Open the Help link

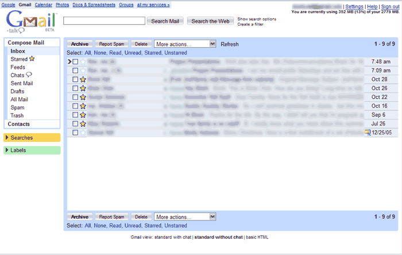pyautogui.click(x=372, y=7)
